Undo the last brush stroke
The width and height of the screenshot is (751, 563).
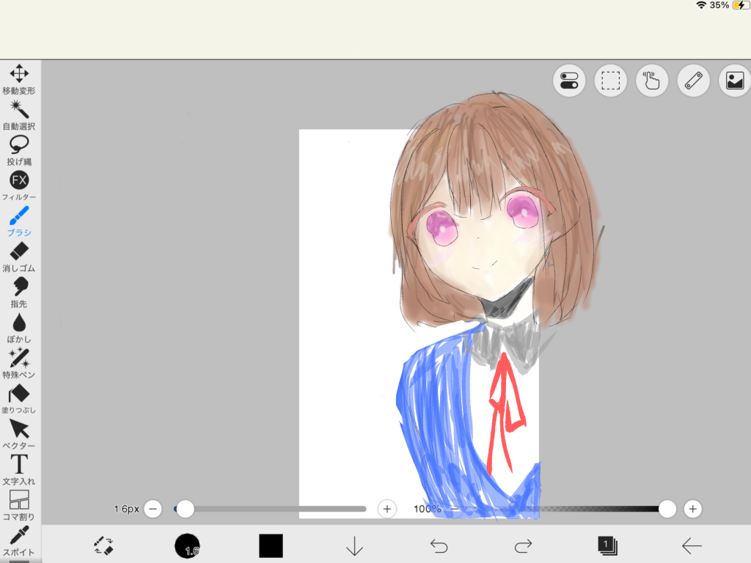(x=439, y=545)
